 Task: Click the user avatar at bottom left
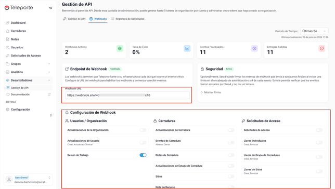[x=9, y=180]
